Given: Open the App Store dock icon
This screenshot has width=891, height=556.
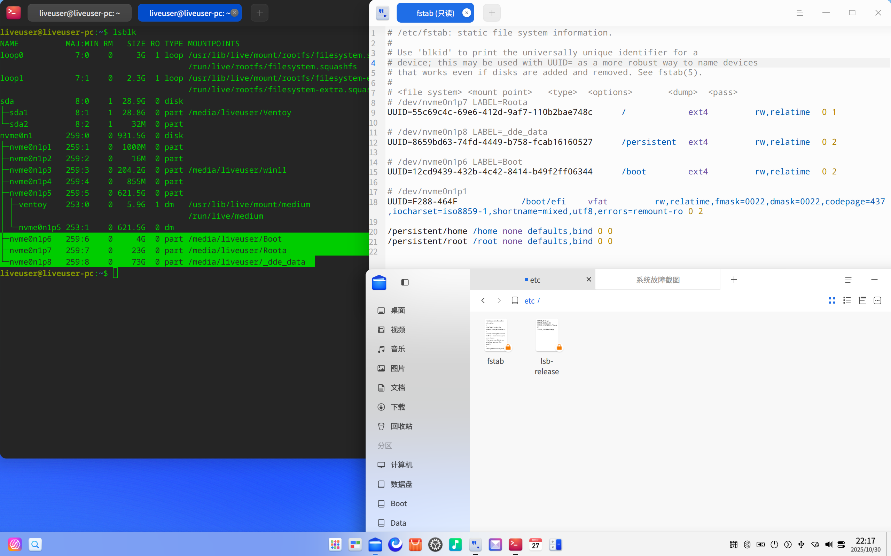Looking at the screenshot, I should (x=415, y=544).
